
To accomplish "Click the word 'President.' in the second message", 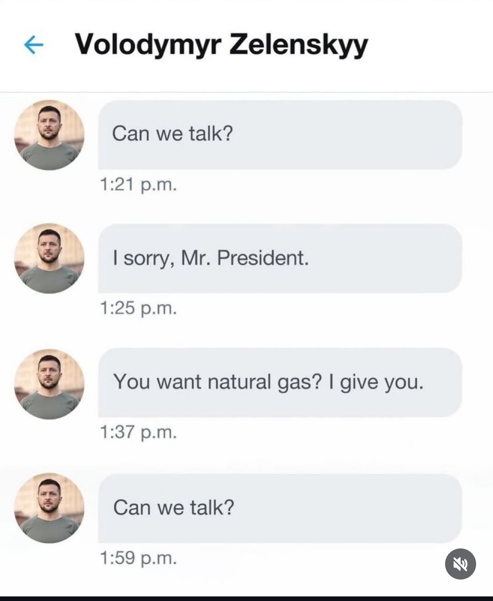I will [x=263, y=258].
